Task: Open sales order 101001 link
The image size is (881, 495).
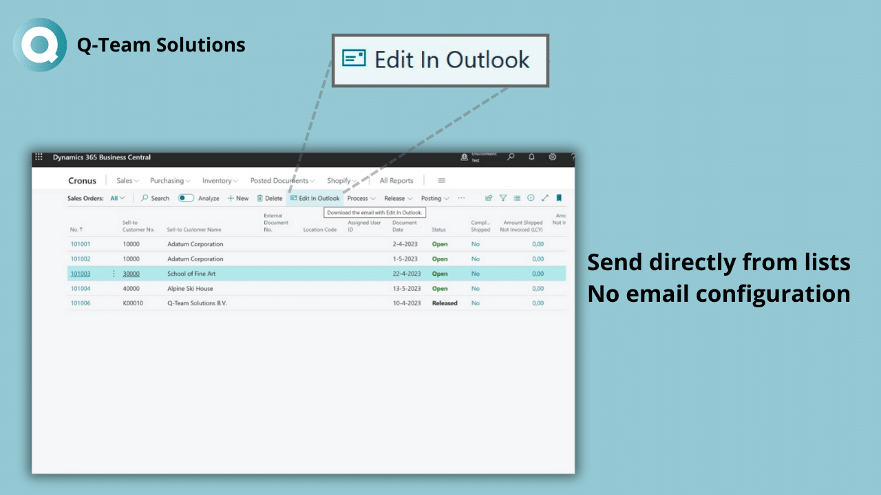Action: click(81, 244)
